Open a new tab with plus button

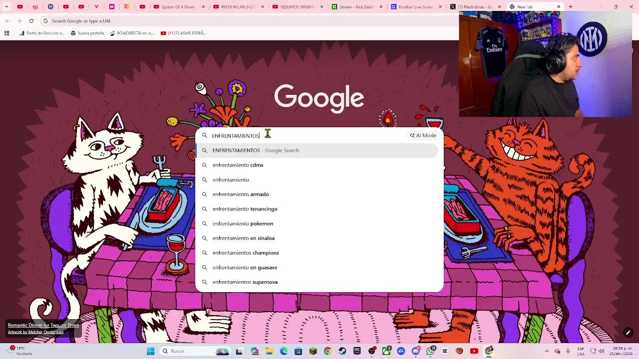click(571, 7)
